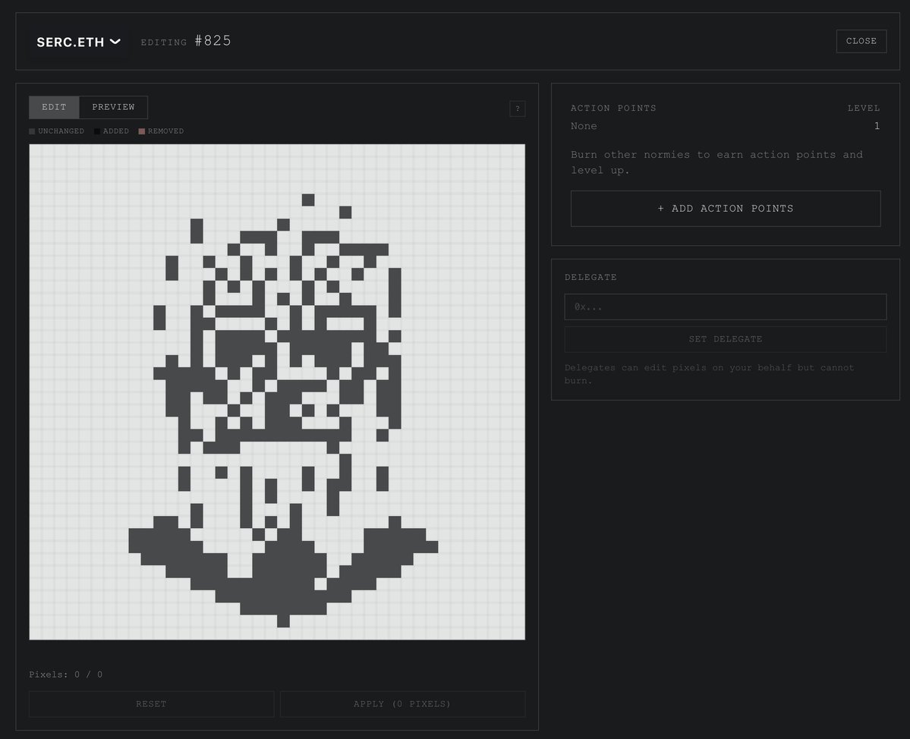Open the SERC.ETH account dropdown
Viewport: 910px width, 739px height.
coord(78,42)
